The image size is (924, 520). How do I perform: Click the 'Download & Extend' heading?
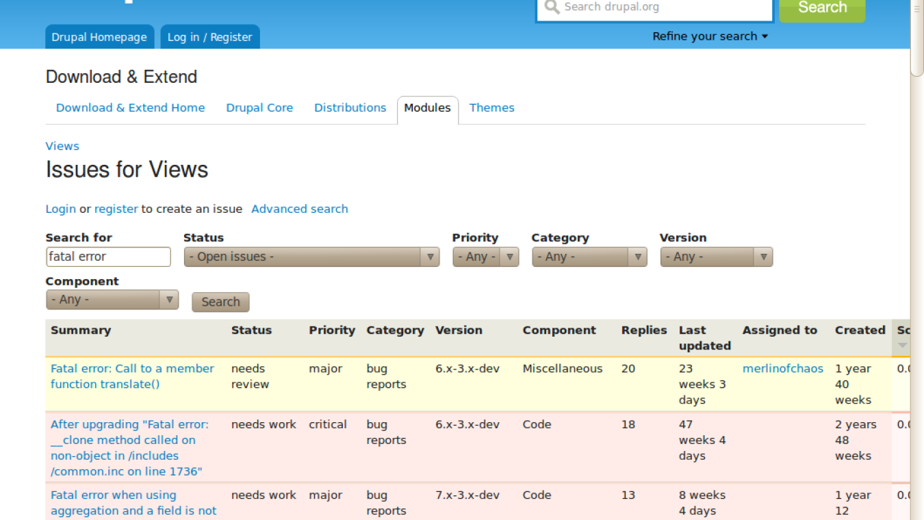pos(121,77)
